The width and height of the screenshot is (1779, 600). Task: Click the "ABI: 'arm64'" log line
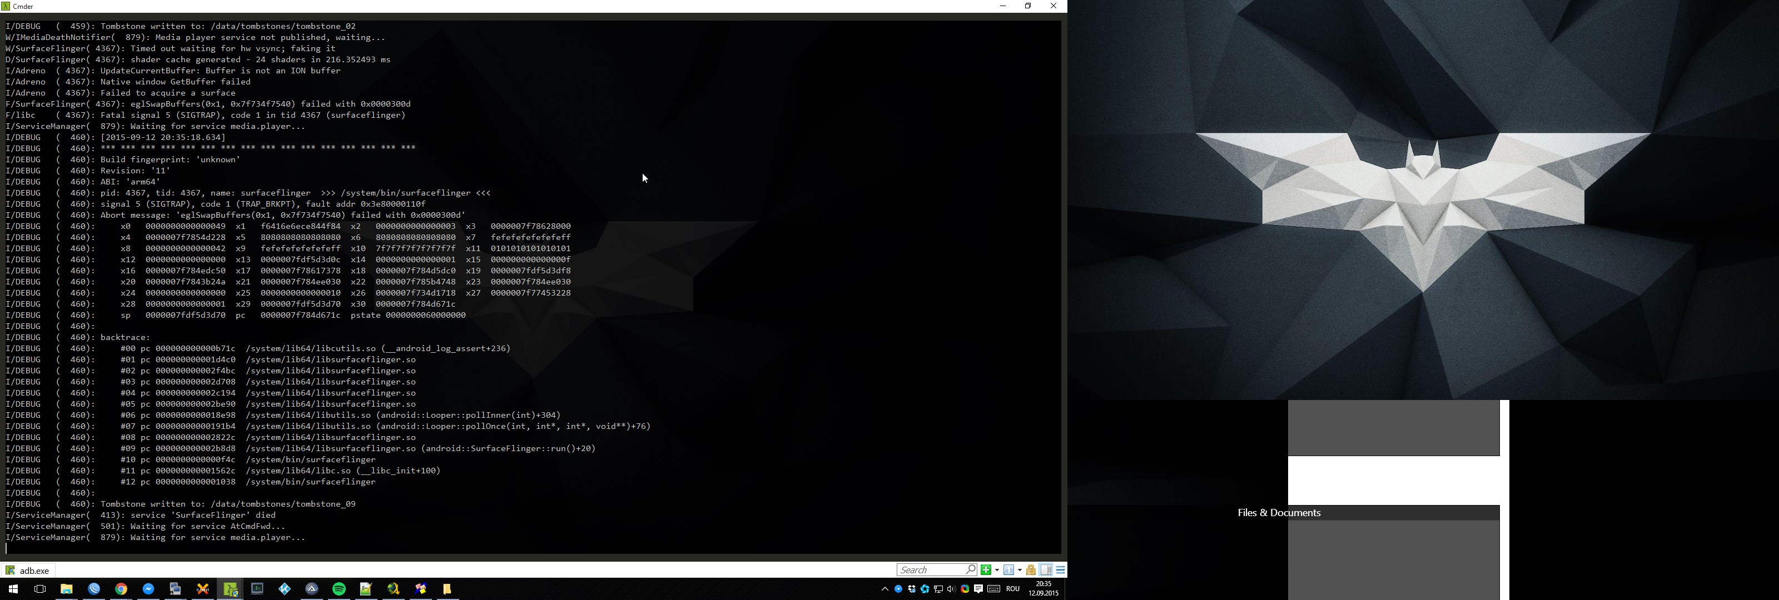click(83, 182)
